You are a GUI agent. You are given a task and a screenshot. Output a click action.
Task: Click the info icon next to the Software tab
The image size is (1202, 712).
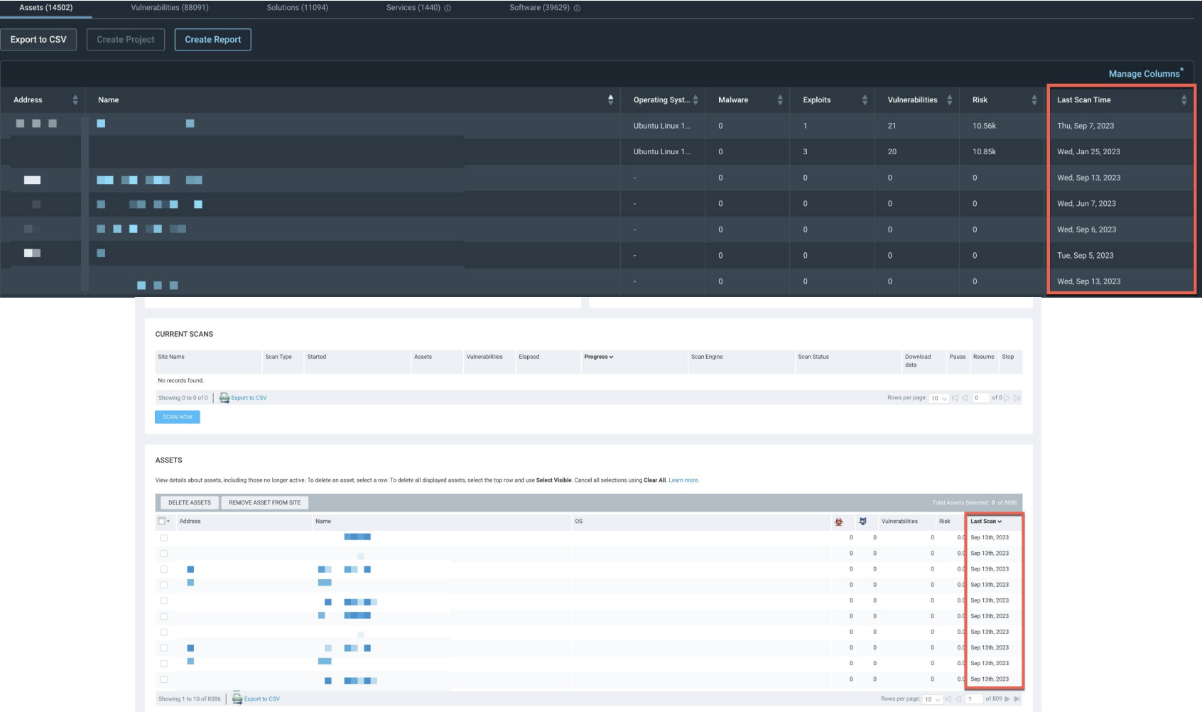[577, 9]
